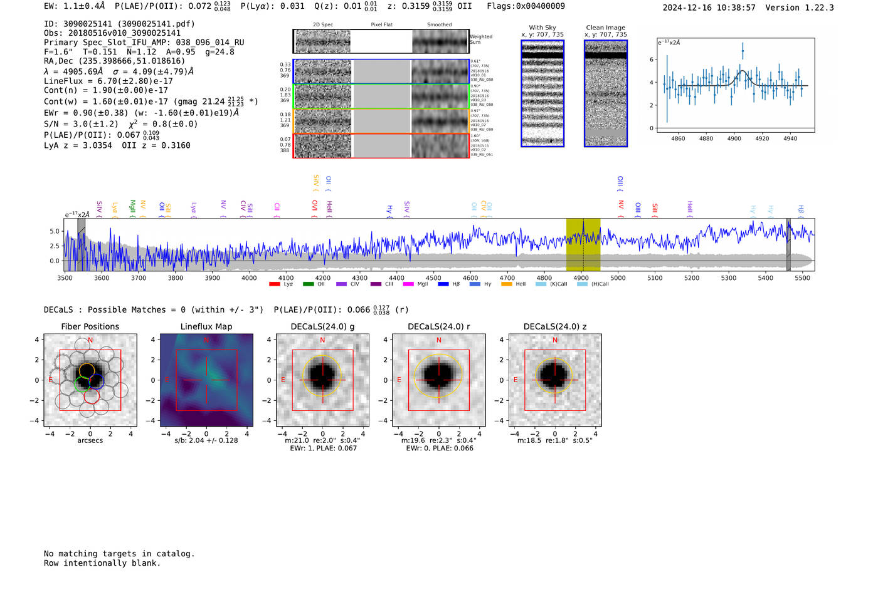The width and height of the screenshot is (878, 597).
Task: Click the Clean Image panel
Action: click(606, 93)
